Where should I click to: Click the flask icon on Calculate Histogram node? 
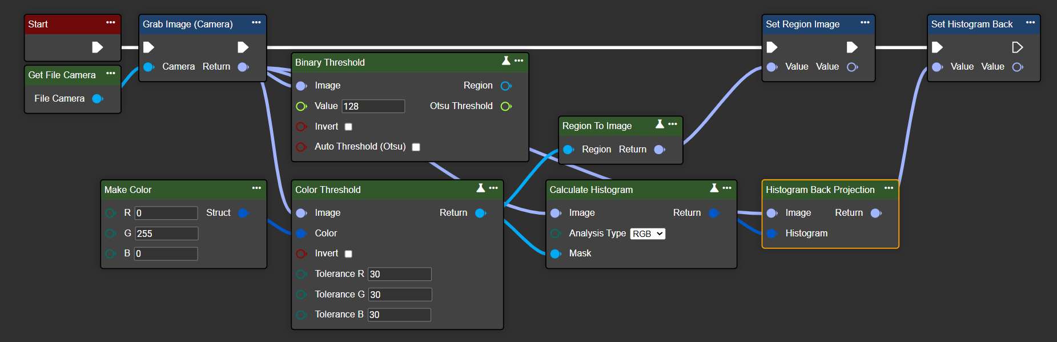pyautogui.click(x=714, y=188)
